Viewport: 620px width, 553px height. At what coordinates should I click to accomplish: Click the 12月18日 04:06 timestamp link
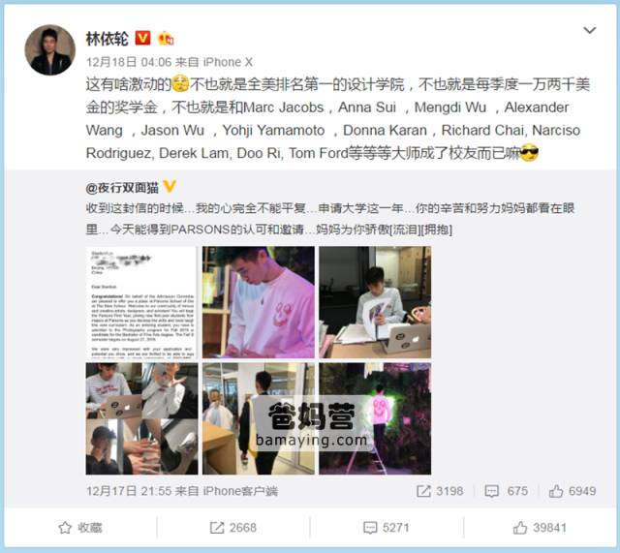pyautogui.click(x=129, y=62)
